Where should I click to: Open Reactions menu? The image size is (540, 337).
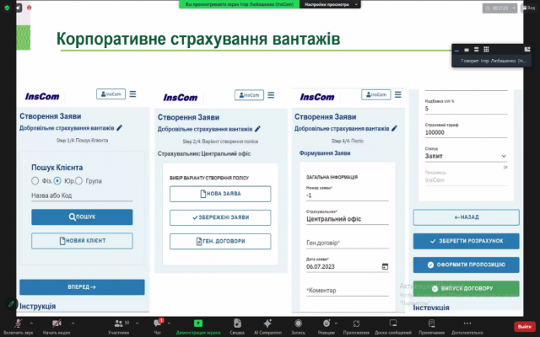327,324
